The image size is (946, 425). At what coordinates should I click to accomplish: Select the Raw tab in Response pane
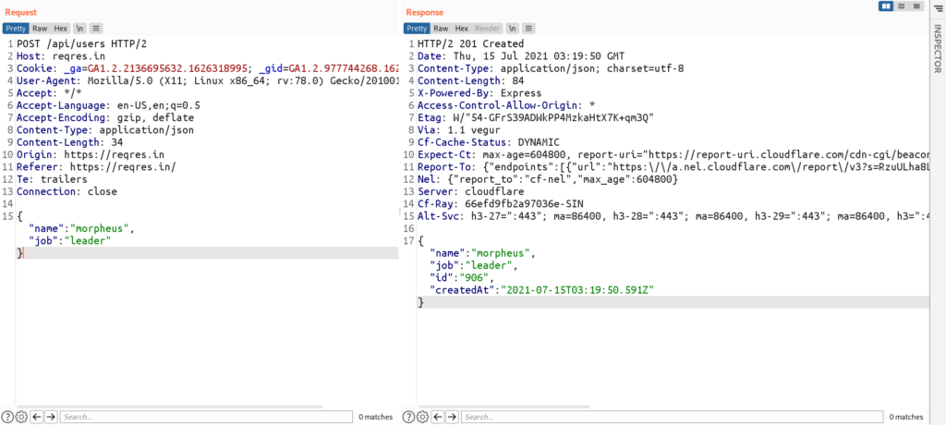(x=441, y=29)
